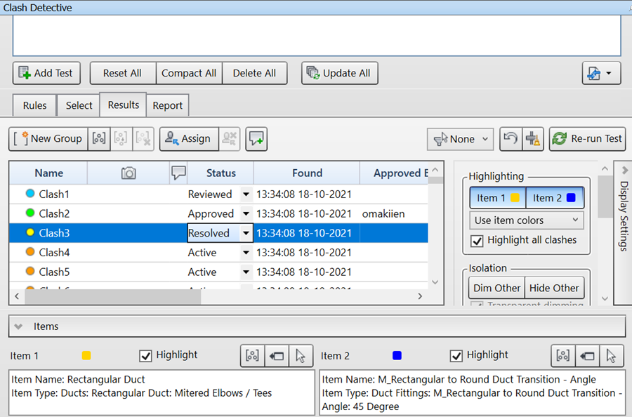Toggle the Item 1 Highlight checkbox

(145, 356)
